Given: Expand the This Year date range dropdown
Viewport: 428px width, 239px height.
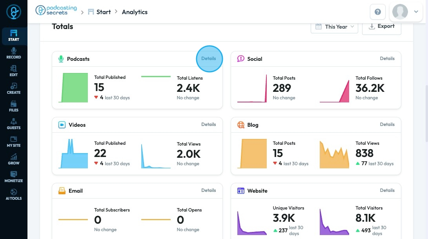Looking at the screenshot, I should pyautogui.click(x=334, y=27).
